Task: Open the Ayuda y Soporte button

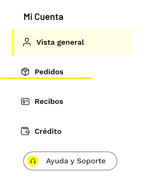Action: click(x=70, y=161)
